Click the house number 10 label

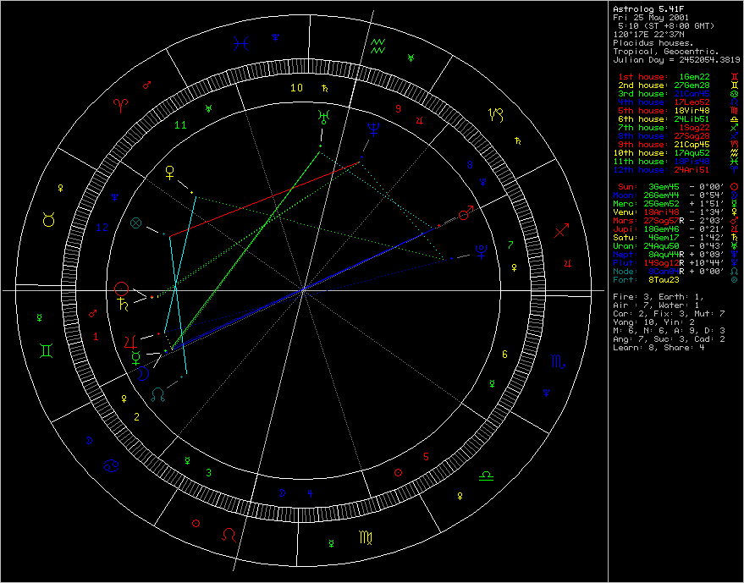296,88
